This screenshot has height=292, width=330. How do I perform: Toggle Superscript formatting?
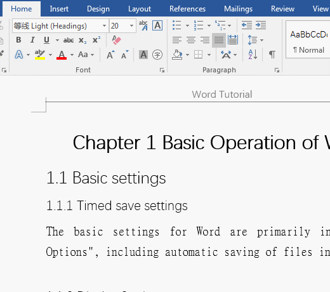(x=96, y=40)
